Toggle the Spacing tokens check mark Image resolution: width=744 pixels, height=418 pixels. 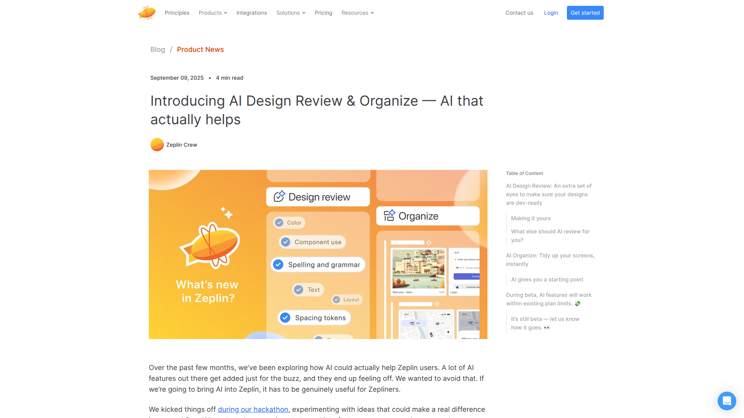pos(285,317)
